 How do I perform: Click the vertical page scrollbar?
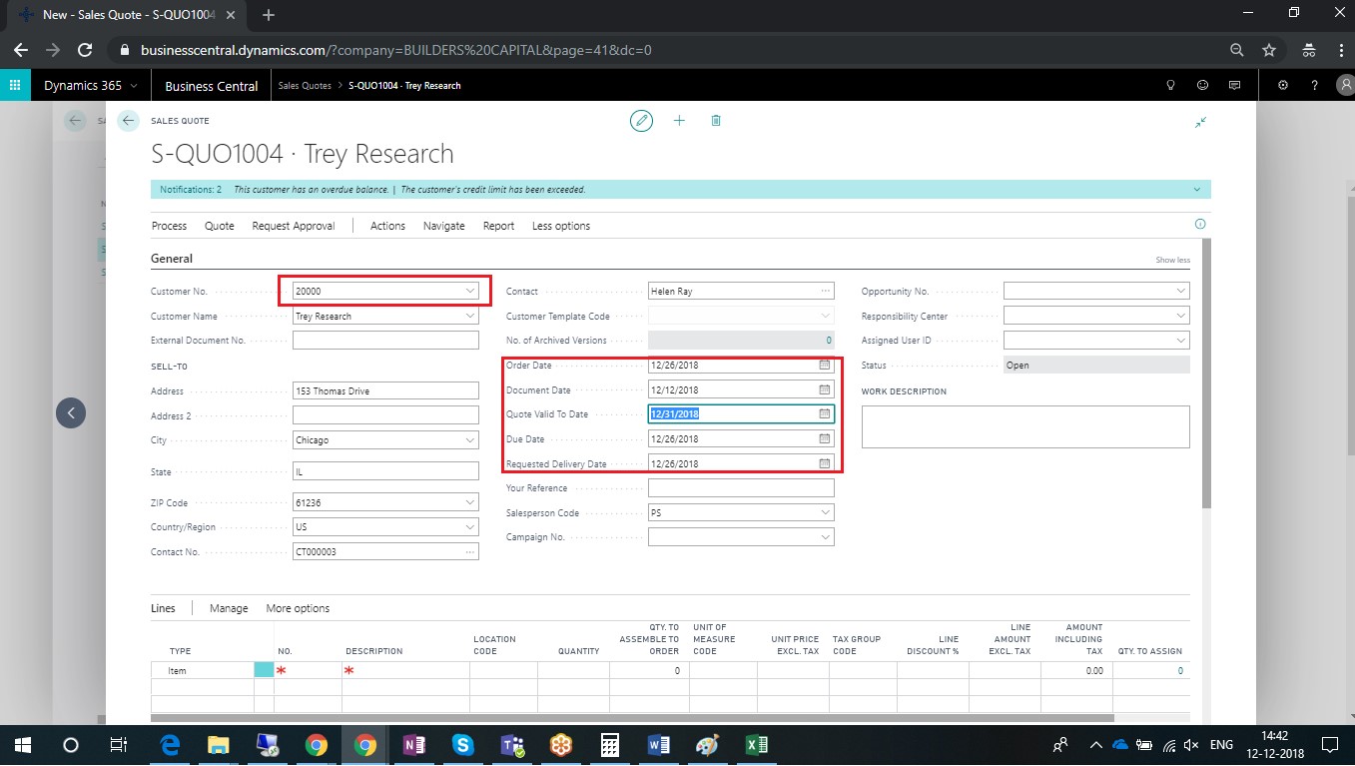pos(1206,374)
